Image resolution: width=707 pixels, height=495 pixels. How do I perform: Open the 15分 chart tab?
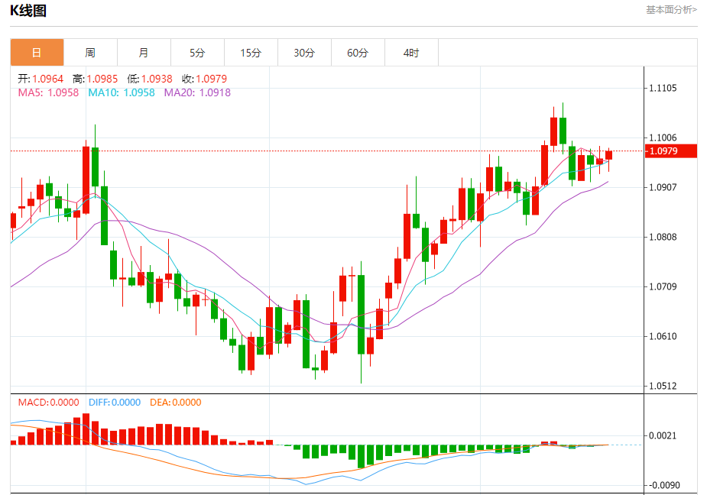pos(251,53)
